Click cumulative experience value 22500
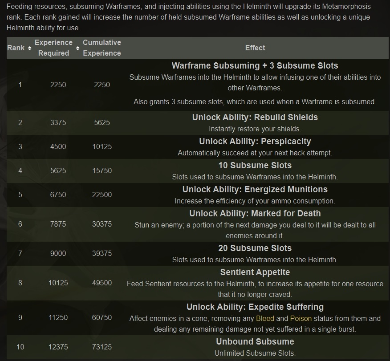The height and width of the screenshot is (361, 390). [102, 195]
